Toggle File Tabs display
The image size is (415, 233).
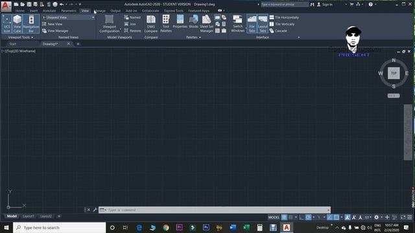coord(252,24)
